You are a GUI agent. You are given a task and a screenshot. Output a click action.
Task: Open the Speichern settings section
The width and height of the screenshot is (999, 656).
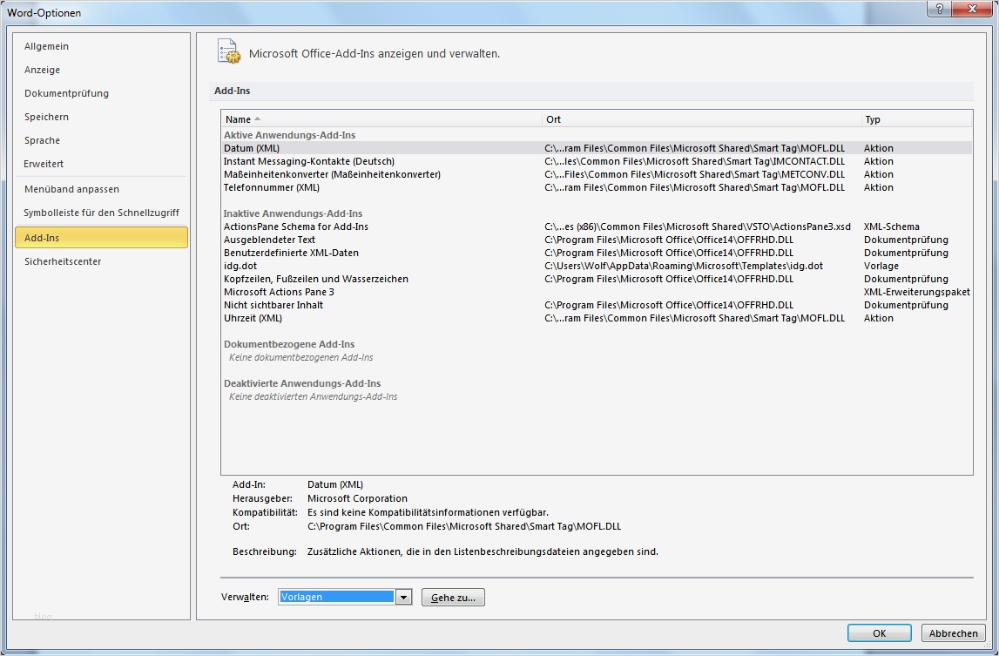(x=46, y=117)
